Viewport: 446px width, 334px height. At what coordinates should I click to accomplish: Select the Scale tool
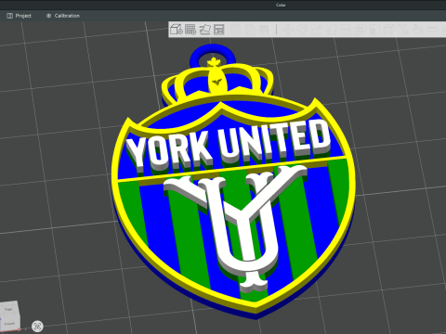[316, 30]
